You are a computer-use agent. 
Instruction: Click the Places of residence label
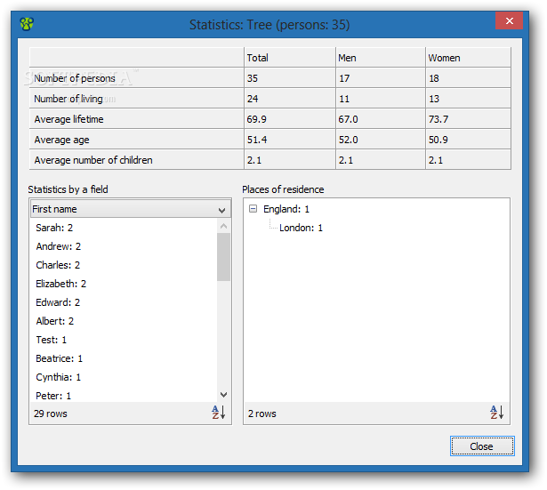283,189
